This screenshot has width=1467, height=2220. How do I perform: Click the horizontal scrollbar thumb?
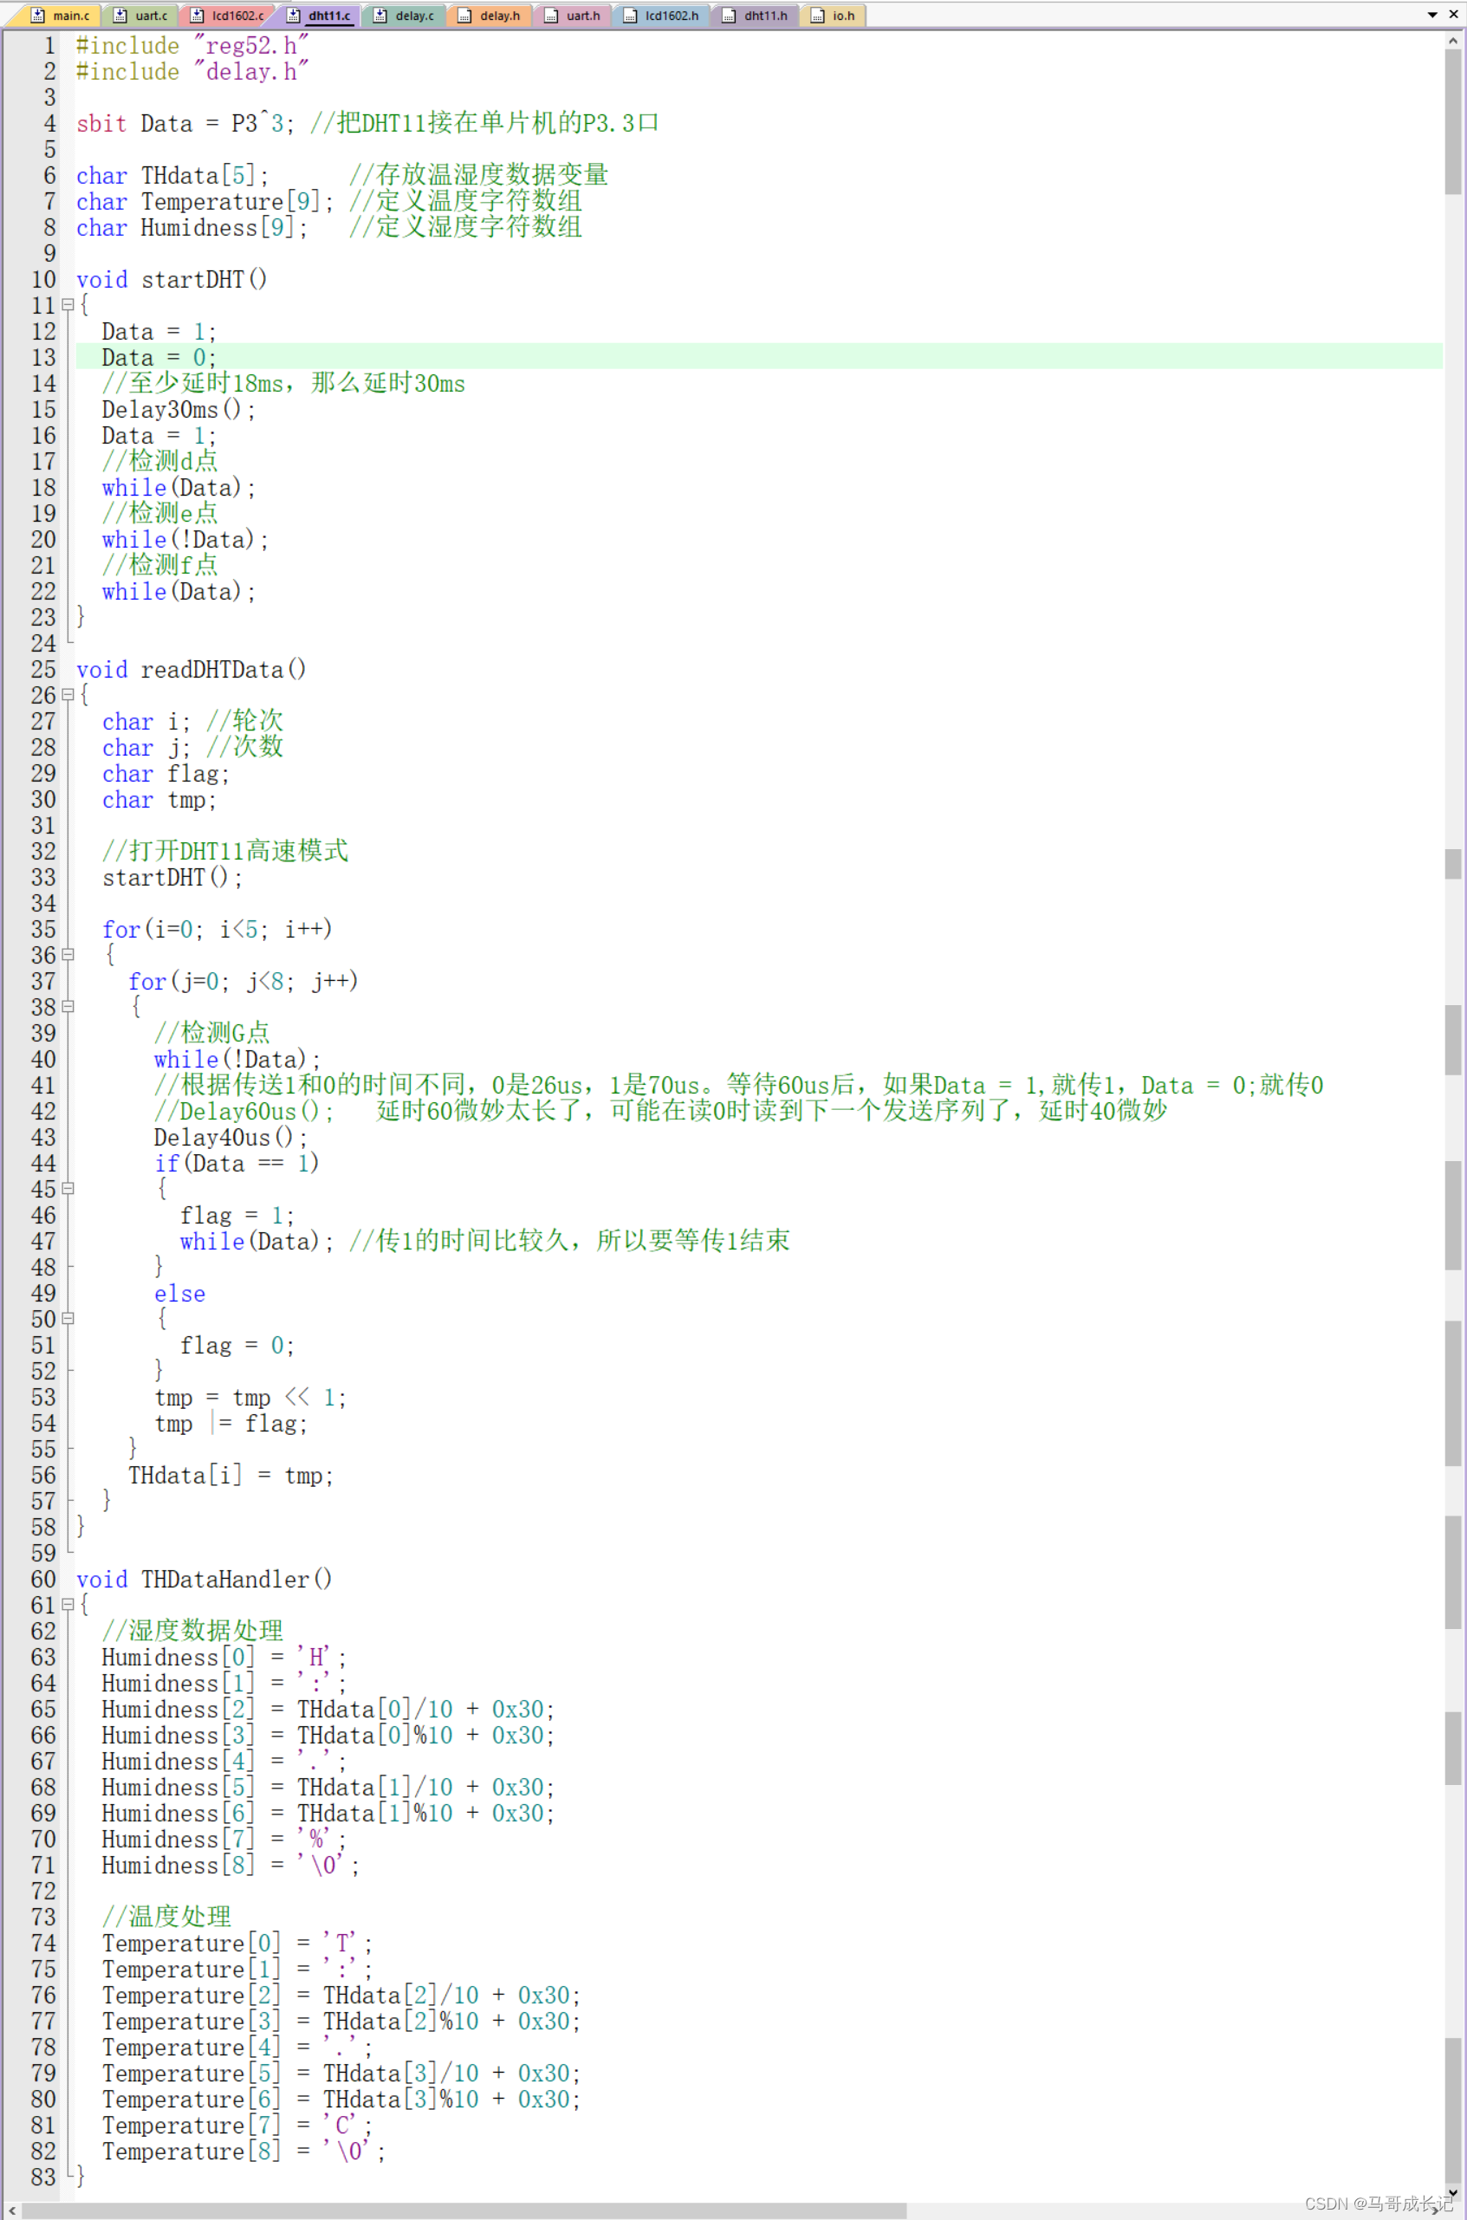[x=464, y=2210]
